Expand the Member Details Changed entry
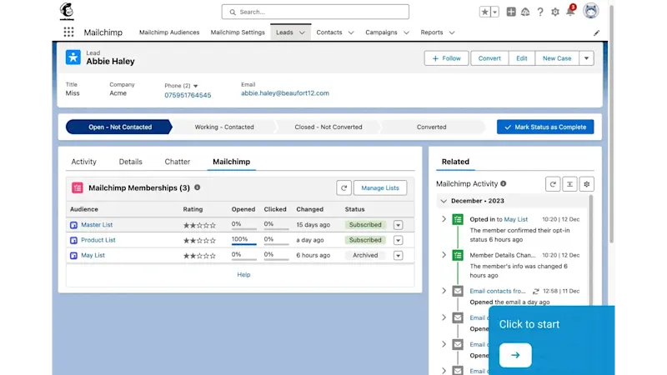The width and height of the screenshot is (667, 375). (x=444, y=255)
